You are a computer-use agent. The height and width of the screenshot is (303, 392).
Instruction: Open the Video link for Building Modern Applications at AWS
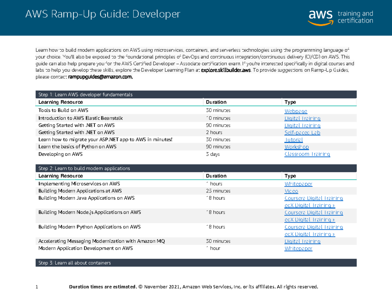click(x=291, y=191)
